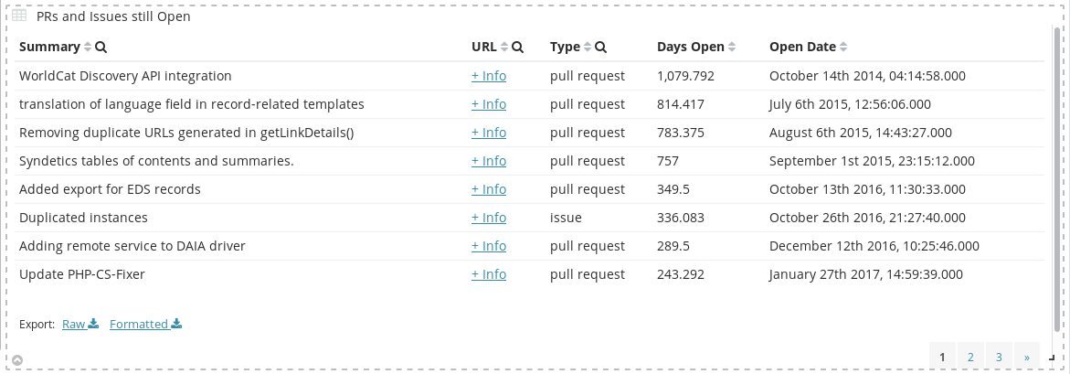This screenshot has width=1070, height=374.
Task: Open the Summary column search filter
Action: (x=101, y=48)
